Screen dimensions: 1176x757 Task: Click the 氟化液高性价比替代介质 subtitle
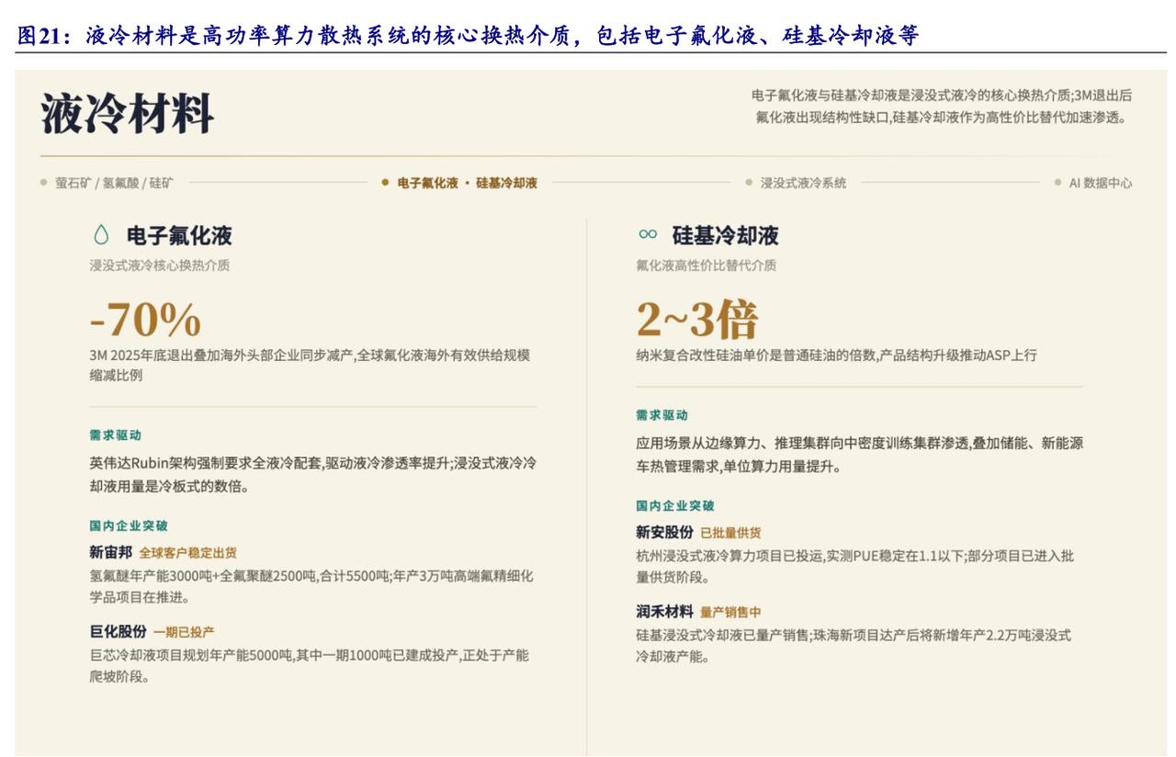click(706, 266)
